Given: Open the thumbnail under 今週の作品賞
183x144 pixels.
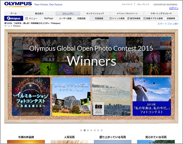Looking at the screenshot, I should (26, 142).
